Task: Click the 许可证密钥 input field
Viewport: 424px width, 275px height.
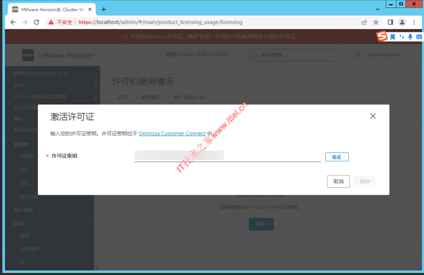Action: click(227, 156)
